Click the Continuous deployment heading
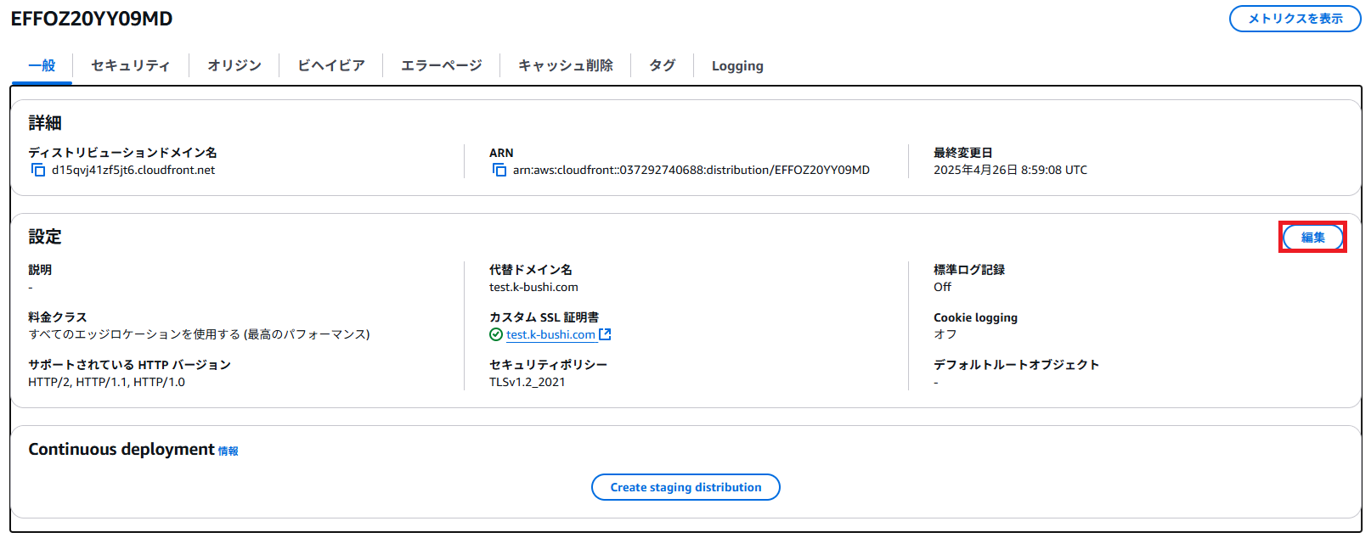This screenshot has width=1371, height=538. coord(121,449)
